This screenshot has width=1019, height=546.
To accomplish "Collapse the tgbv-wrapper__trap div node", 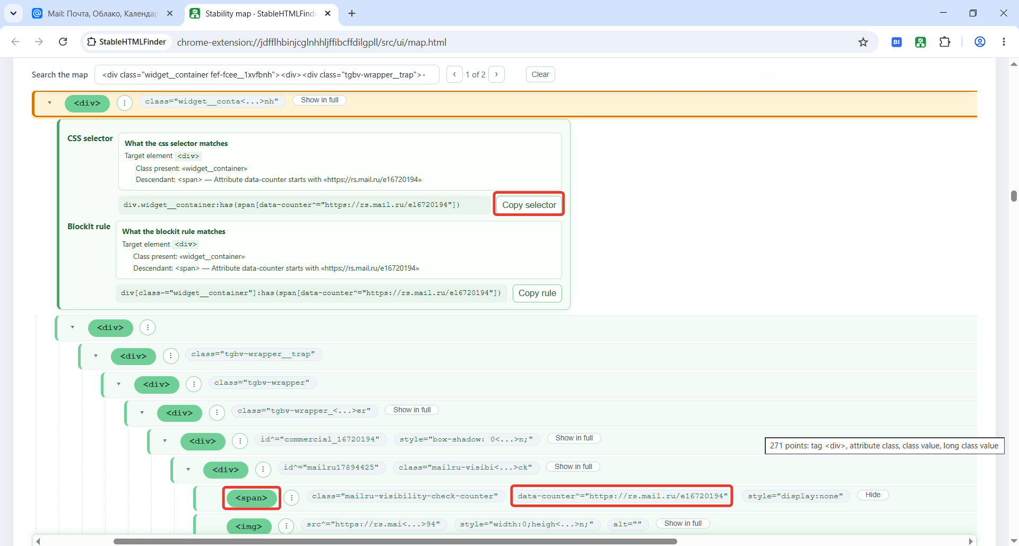I will pyautogui.click(x=96, y=356).
